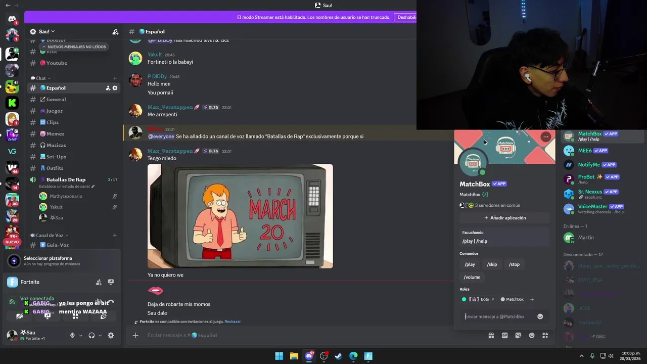
Task: Toggle deafen headphones
Action: click(91, 335)
